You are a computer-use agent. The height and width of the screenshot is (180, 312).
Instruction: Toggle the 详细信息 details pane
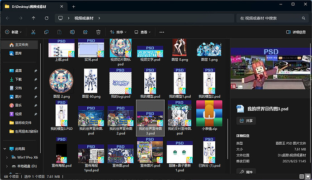(x=296, y=32)
